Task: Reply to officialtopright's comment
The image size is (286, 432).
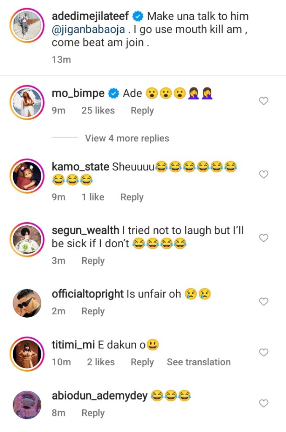Action: [93, 311]
